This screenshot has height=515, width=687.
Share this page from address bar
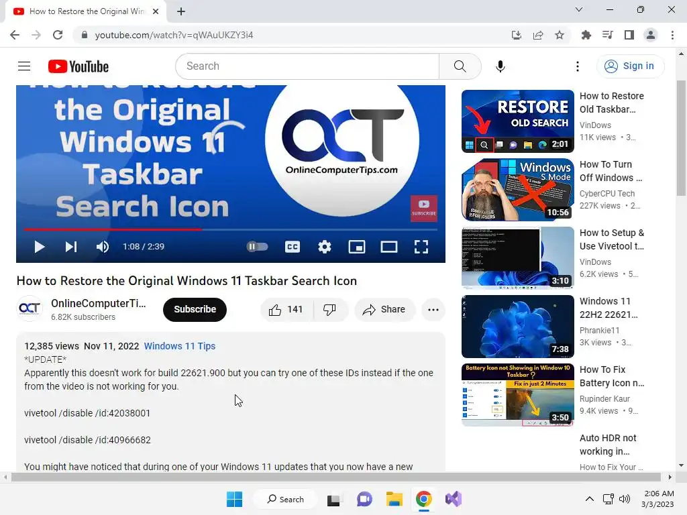538,35
